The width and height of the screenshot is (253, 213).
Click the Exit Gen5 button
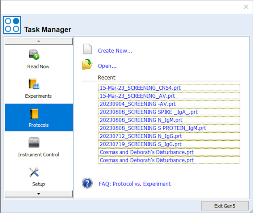tap(225, 206)
